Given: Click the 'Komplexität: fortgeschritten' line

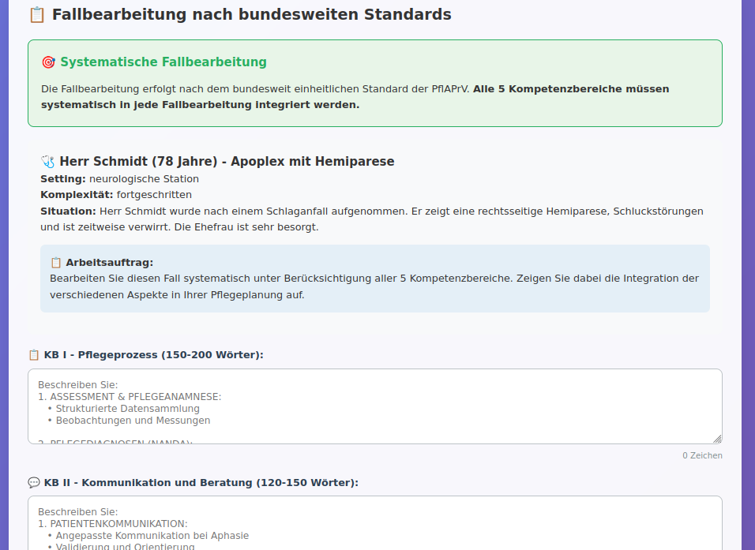Looking at the screenshot, I should [116, 195].
